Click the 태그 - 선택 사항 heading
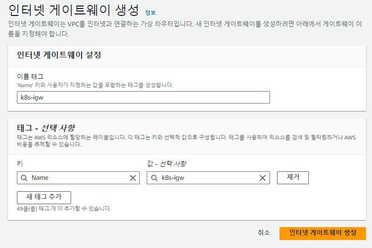This screenshot has height=248, width=372. [x=46, y=128]
